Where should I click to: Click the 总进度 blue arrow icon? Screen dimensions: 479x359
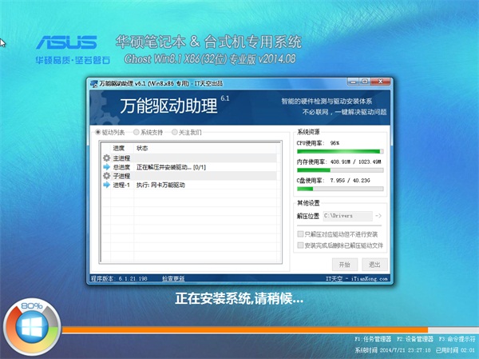pyautogui.click(x=106, y=167)
